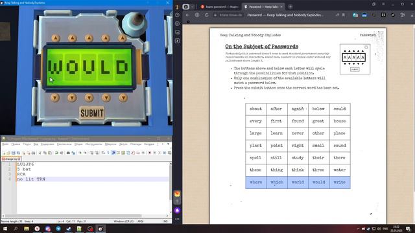Open Telegram from the taskbar
The height and width of the screenshot is (233, 415).
[x=58, y=228]
